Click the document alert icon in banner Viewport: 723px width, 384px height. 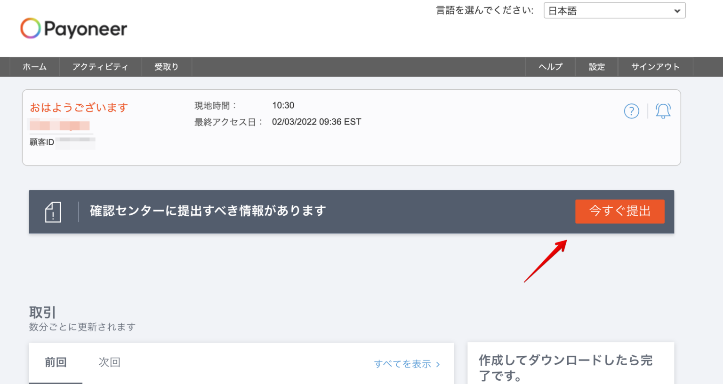click(53, 212)
